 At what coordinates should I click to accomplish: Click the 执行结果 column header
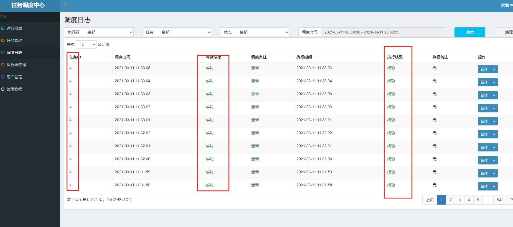click(395, 57)
